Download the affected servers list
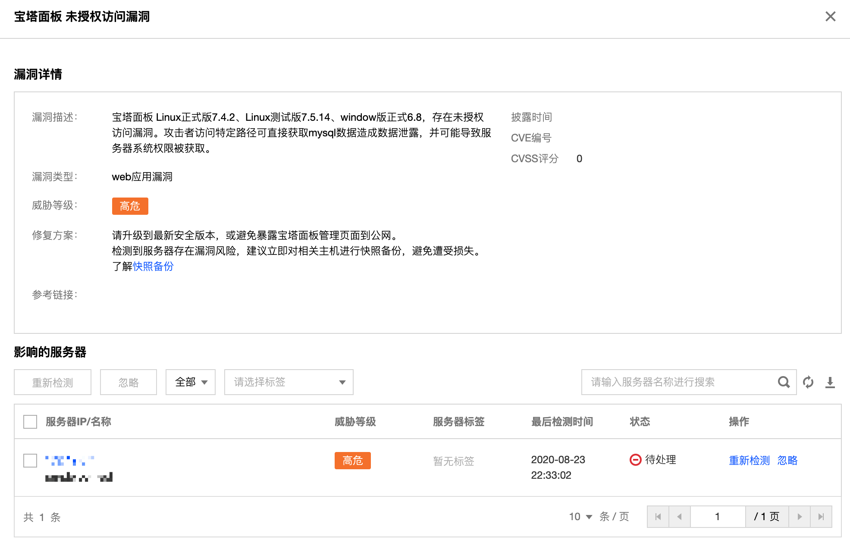This screenshot has height=543, width=850. [x=830, y=382]
